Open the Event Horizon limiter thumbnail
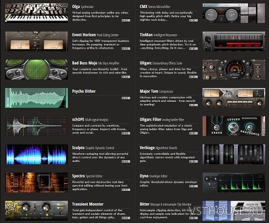 [37, 41]
